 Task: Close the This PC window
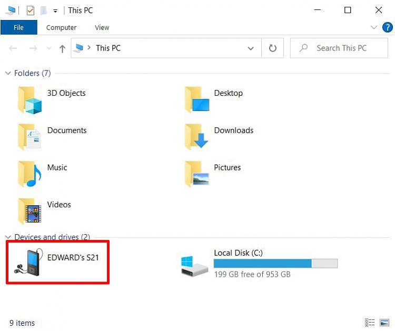click(x=379, y=10)
